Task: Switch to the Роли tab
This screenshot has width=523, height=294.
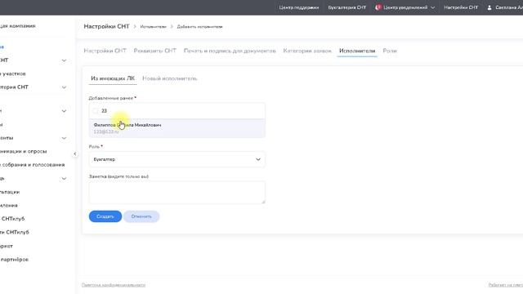Action: (x=390, y=51)
